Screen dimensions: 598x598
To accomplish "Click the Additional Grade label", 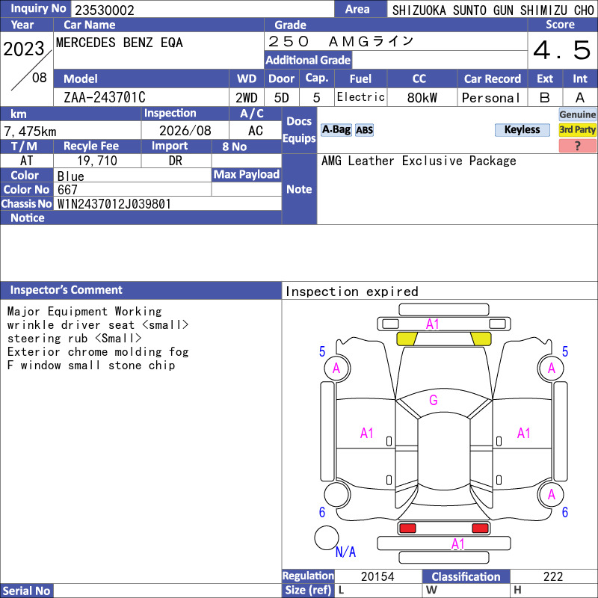I will point(308,61).
